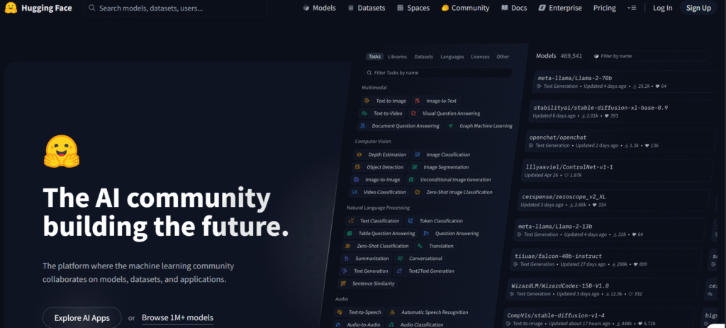The height and width of the screenshot is (328, 726).
Task: Choose the Zero-Shot Image Classification tag
Action: click(453, 192)
